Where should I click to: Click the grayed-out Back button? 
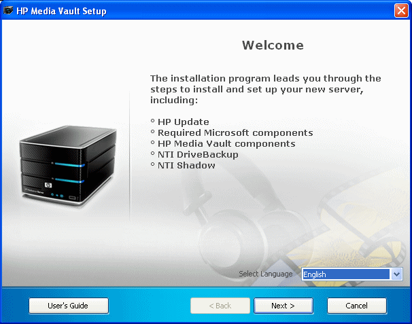pyautogui.click(x=220, y=306)
